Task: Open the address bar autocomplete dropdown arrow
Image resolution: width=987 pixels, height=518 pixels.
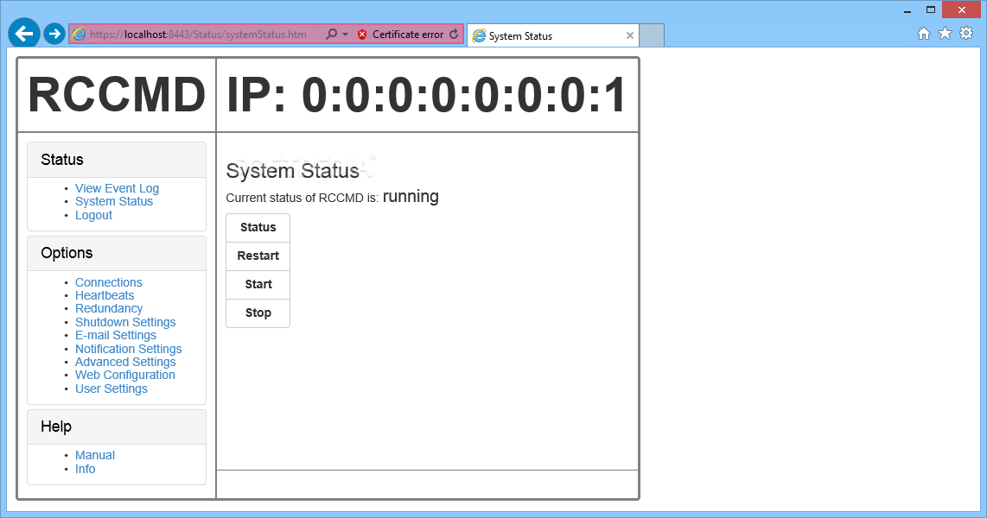Action: pos(345,35)
